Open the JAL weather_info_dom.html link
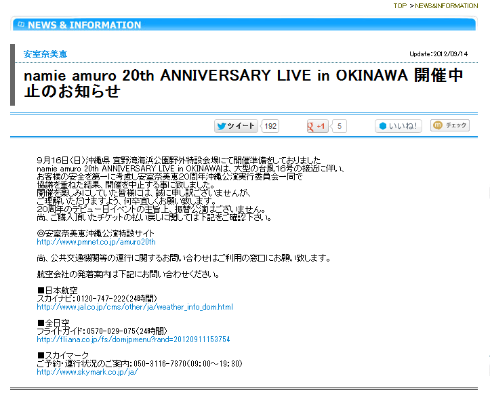490x395 pixels. point(135,307)
